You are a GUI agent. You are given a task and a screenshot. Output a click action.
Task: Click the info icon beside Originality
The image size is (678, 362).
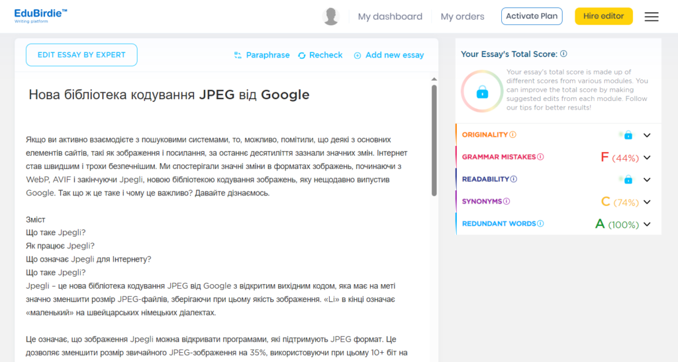tap(513, 135)
